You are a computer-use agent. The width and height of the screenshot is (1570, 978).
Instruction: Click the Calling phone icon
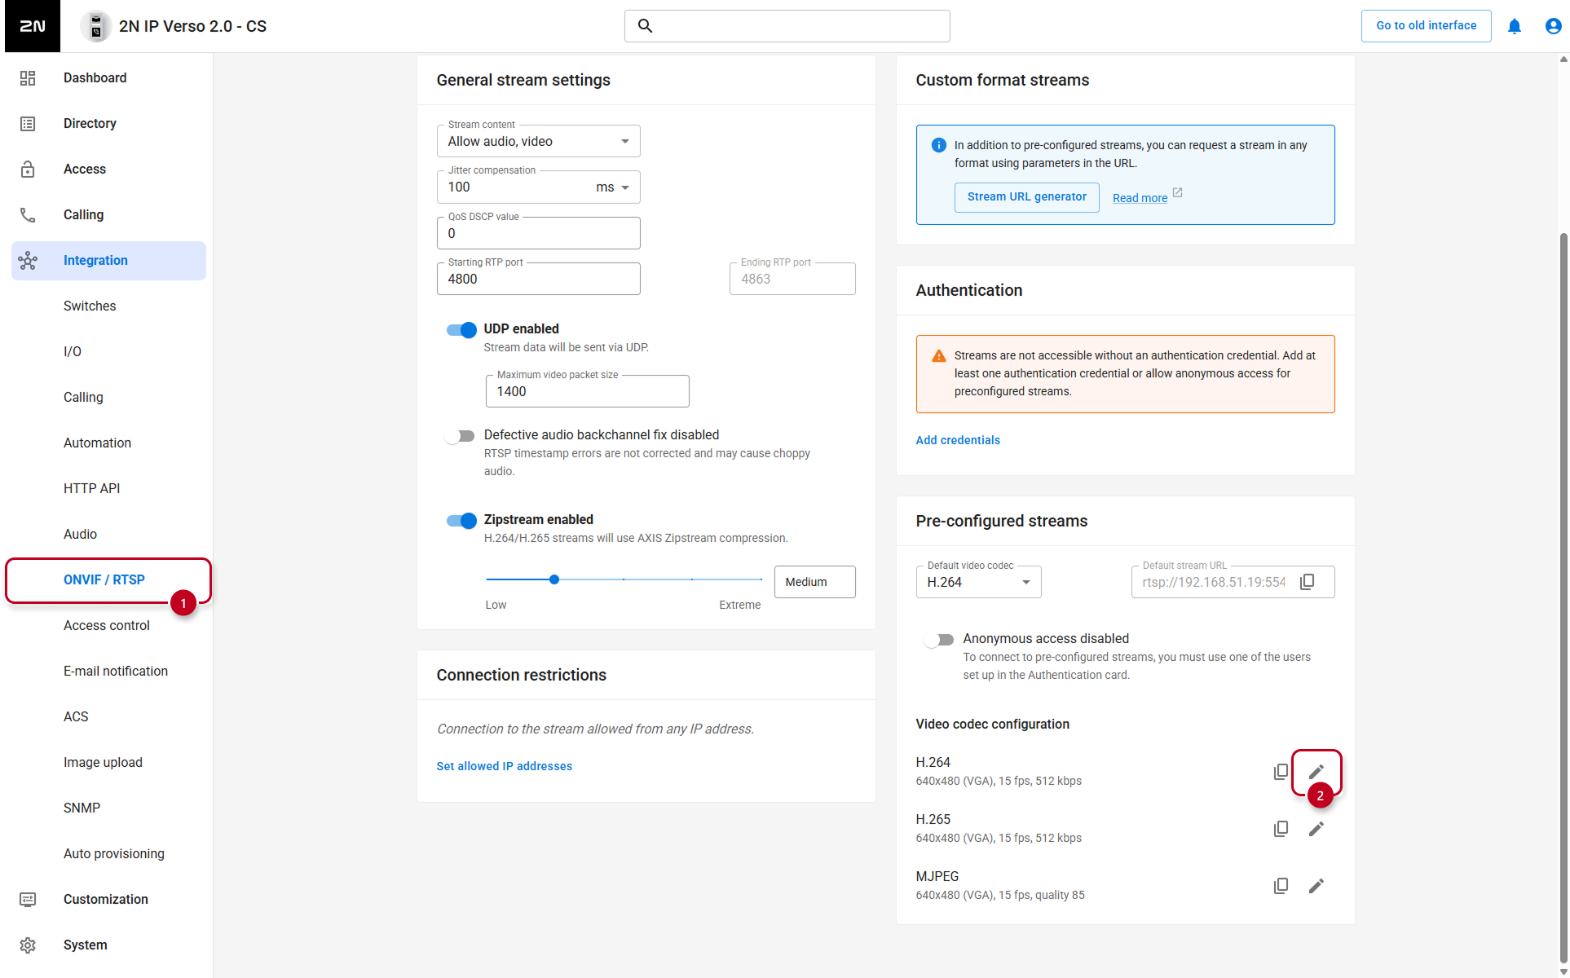(28, 215)
